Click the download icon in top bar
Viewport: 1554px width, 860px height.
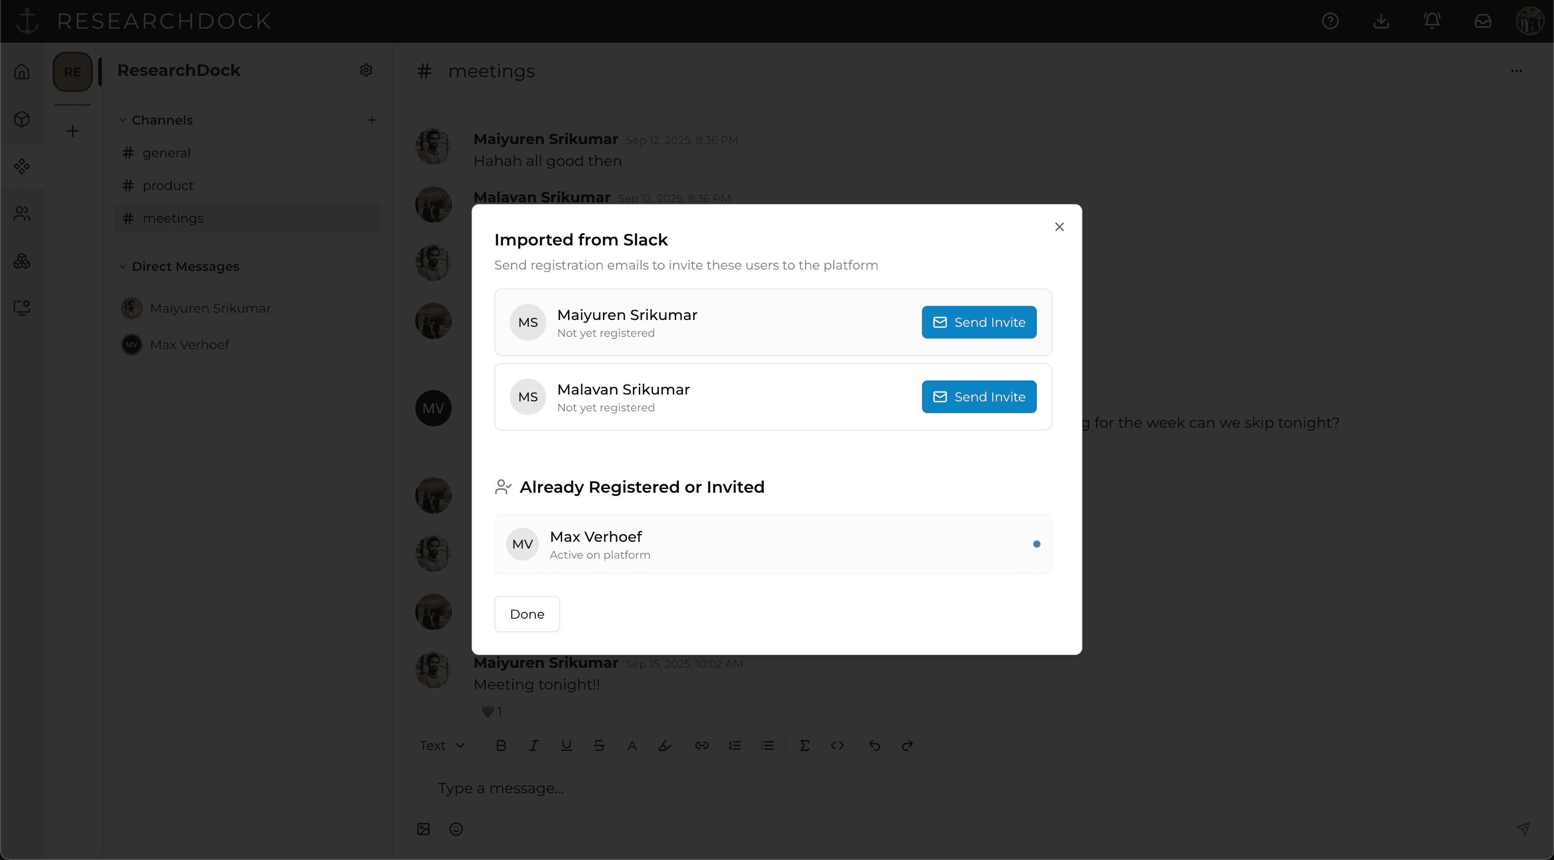(1381, 21)
